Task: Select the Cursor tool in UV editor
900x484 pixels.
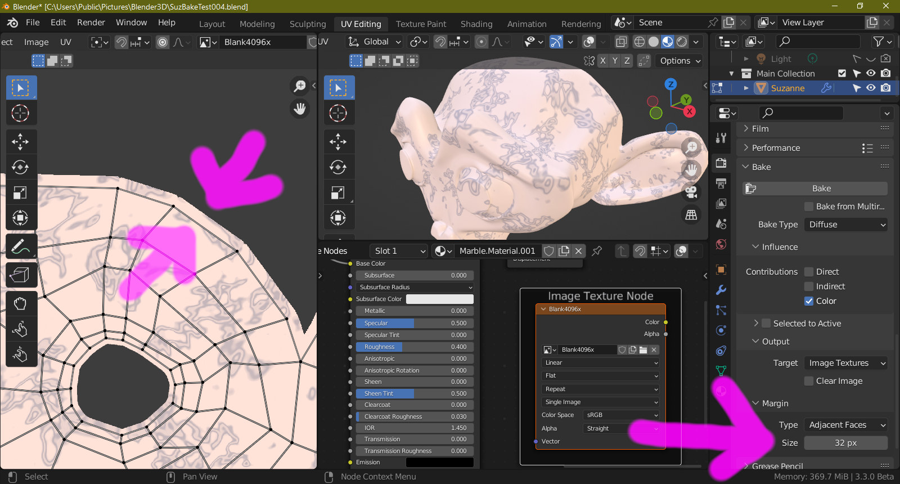Action: click(21, 113)
